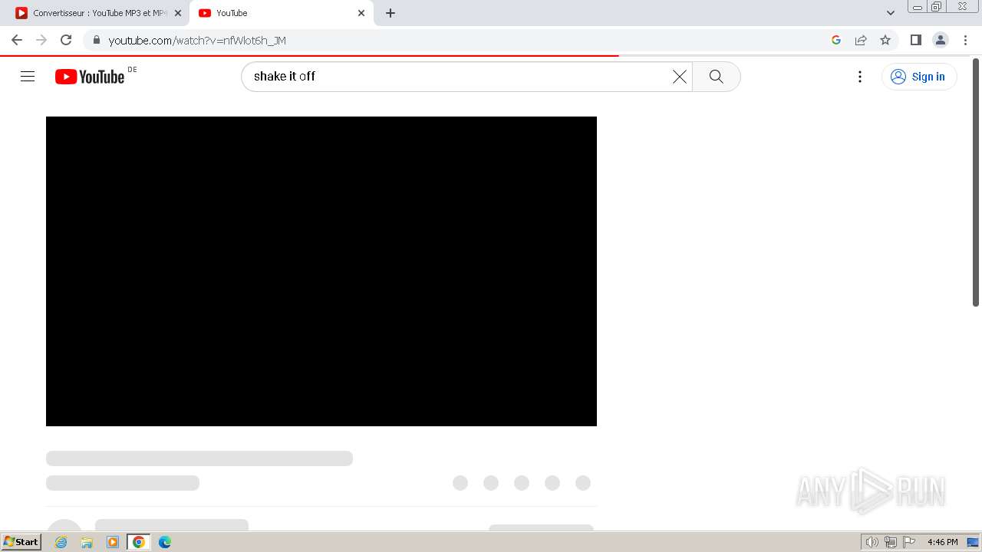Open Windows Media Player from taskbar
Screen dimensions: 982x552
pyautogui.click(x=113, y=542)
